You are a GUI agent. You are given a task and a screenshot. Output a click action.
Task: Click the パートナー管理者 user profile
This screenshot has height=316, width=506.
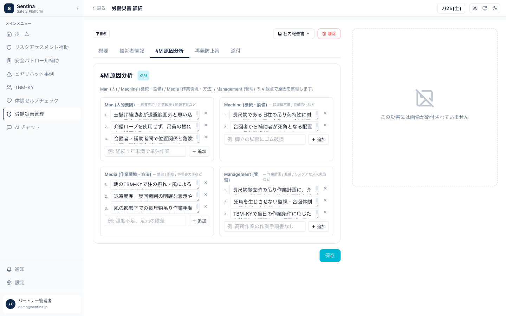[42, 304]
